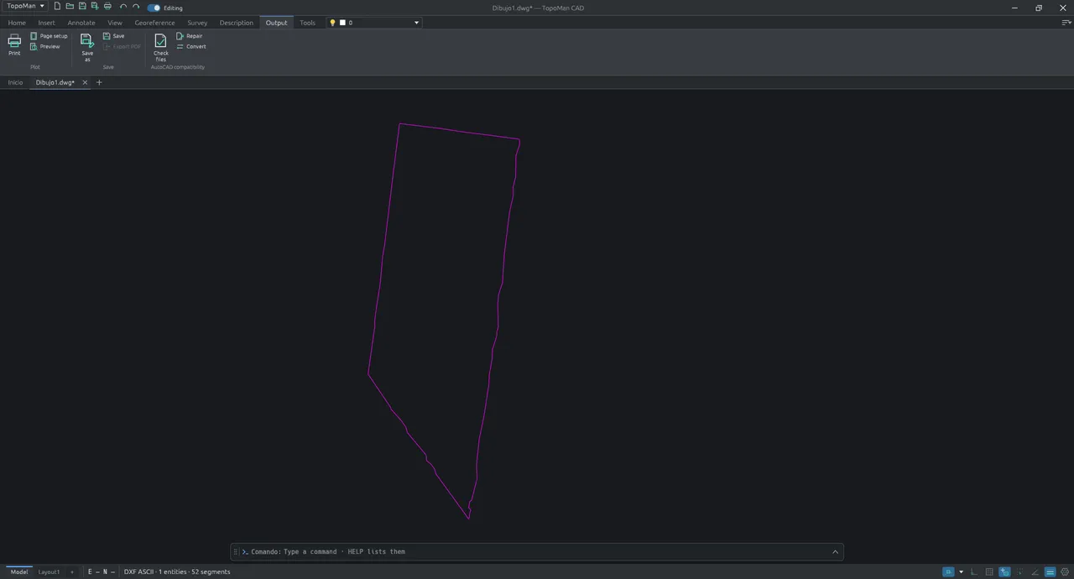This screenshot has height=579, width=1074.
Task: Toggle lineweight display icon
Action: coord(1050,571)
